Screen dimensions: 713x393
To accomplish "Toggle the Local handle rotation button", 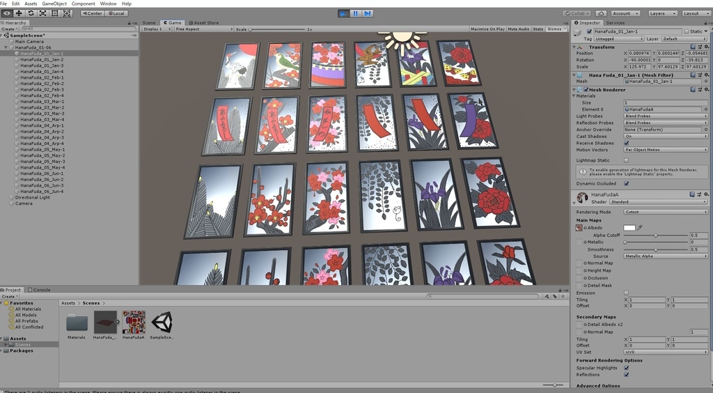I will pos(116,13).
